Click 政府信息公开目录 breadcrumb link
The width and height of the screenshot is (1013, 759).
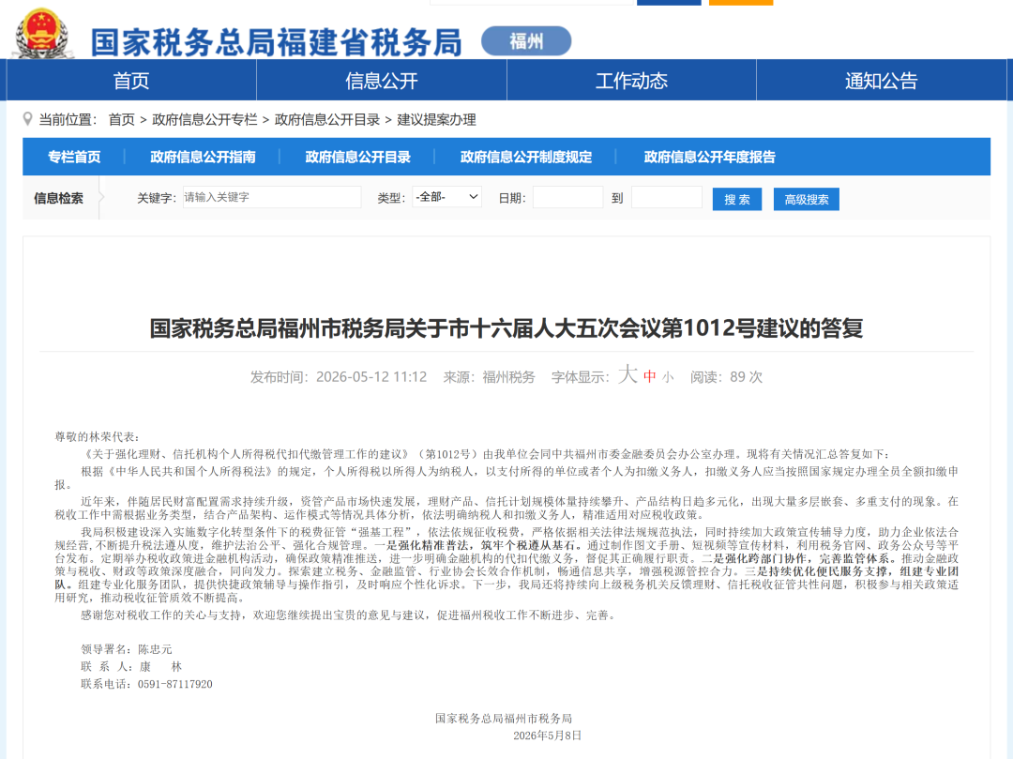(327, 119)
